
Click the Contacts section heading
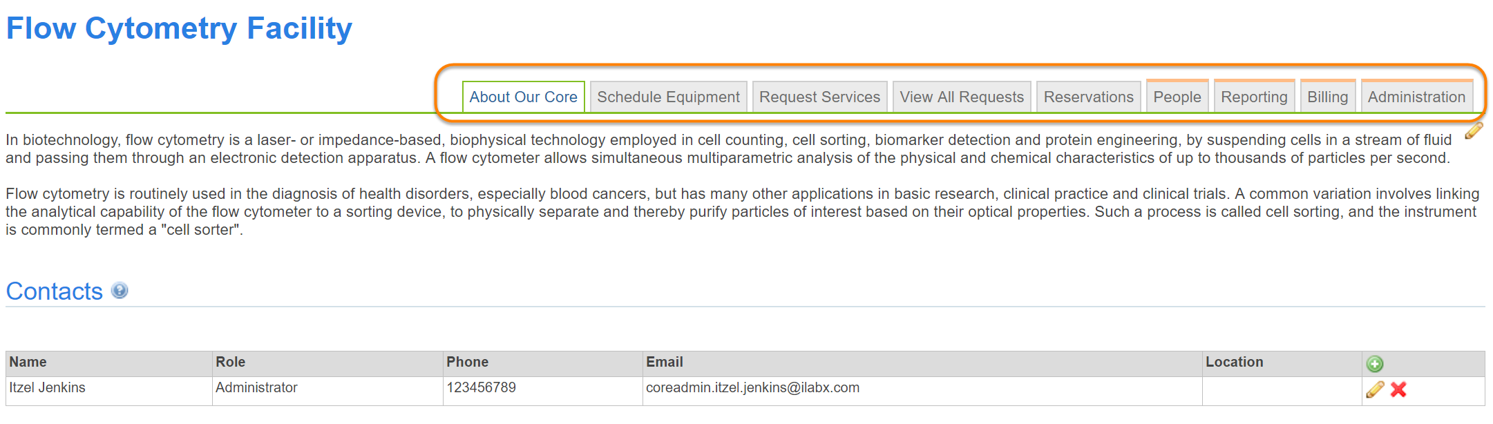coord(55,291)
